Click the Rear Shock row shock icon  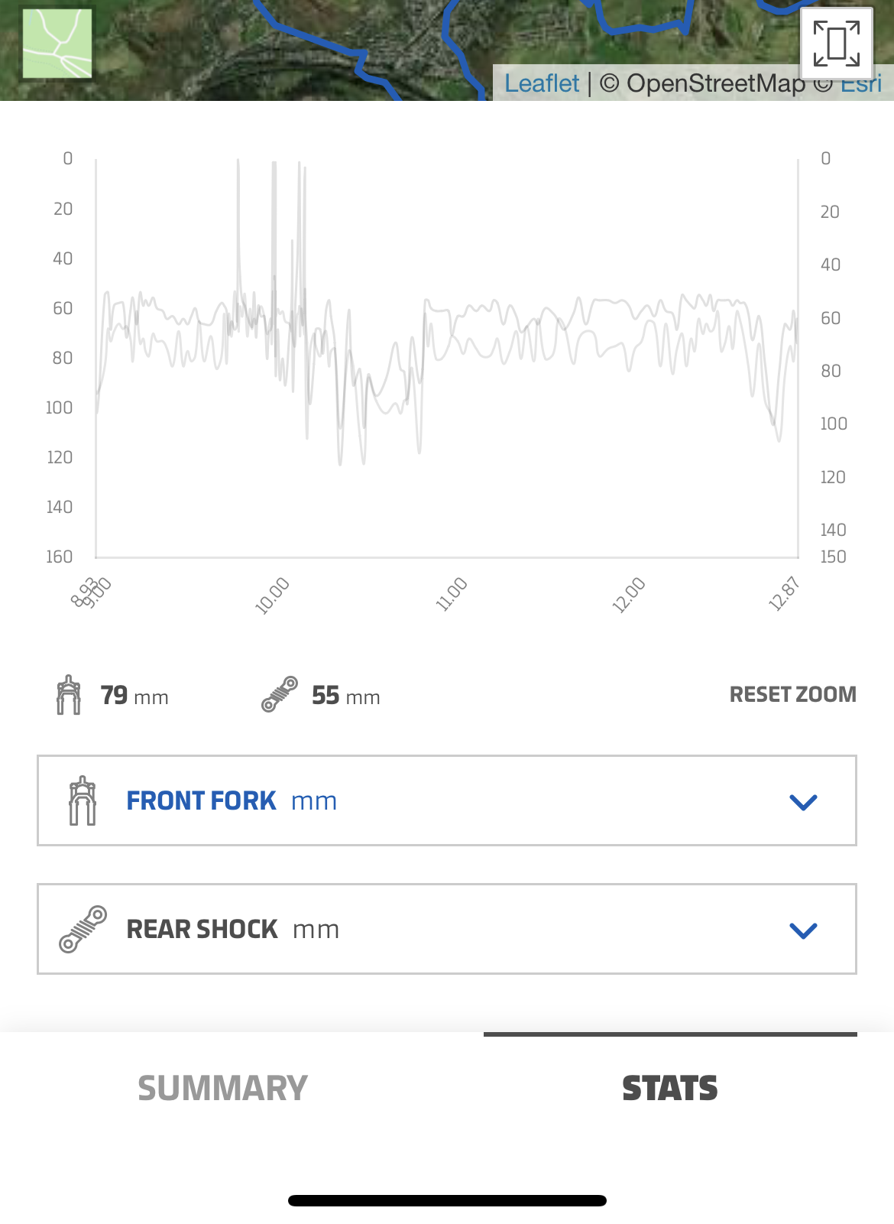83,929
